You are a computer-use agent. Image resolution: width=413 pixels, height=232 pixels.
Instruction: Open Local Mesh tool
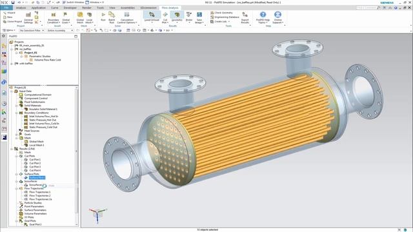pyautogui.click(x=89, y=18)
